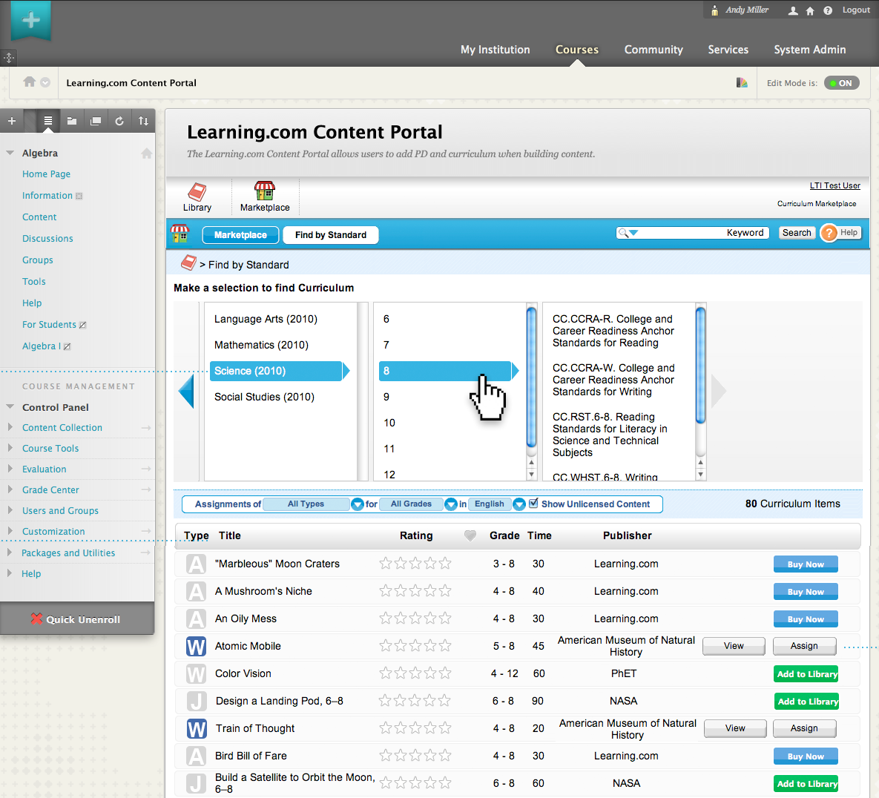The image size is (879, 798).
Task: Open the user profile icon in the header
Action: tap(793, 10)
